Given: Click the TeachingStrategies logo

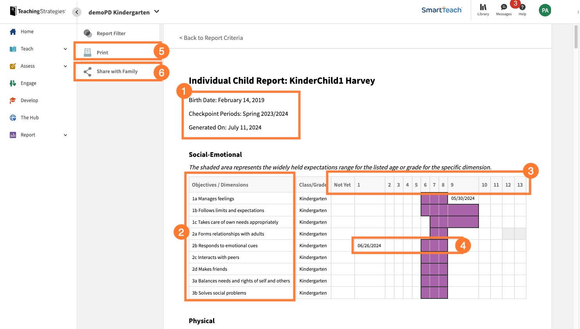Looking at the screenshot, I should [37, 11].
